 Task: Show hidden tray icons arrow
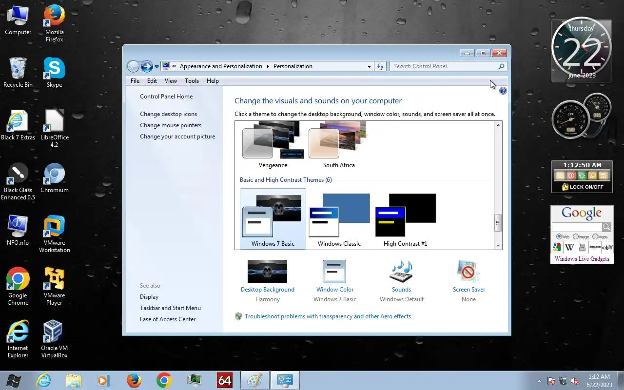[539, 381]
